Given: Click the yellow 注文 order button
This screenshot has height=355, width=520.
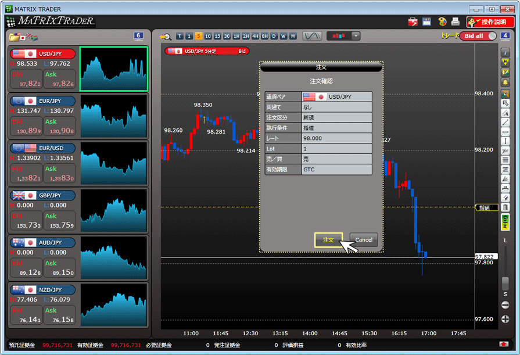Looking at the screenshot, I should pos(328,240).
